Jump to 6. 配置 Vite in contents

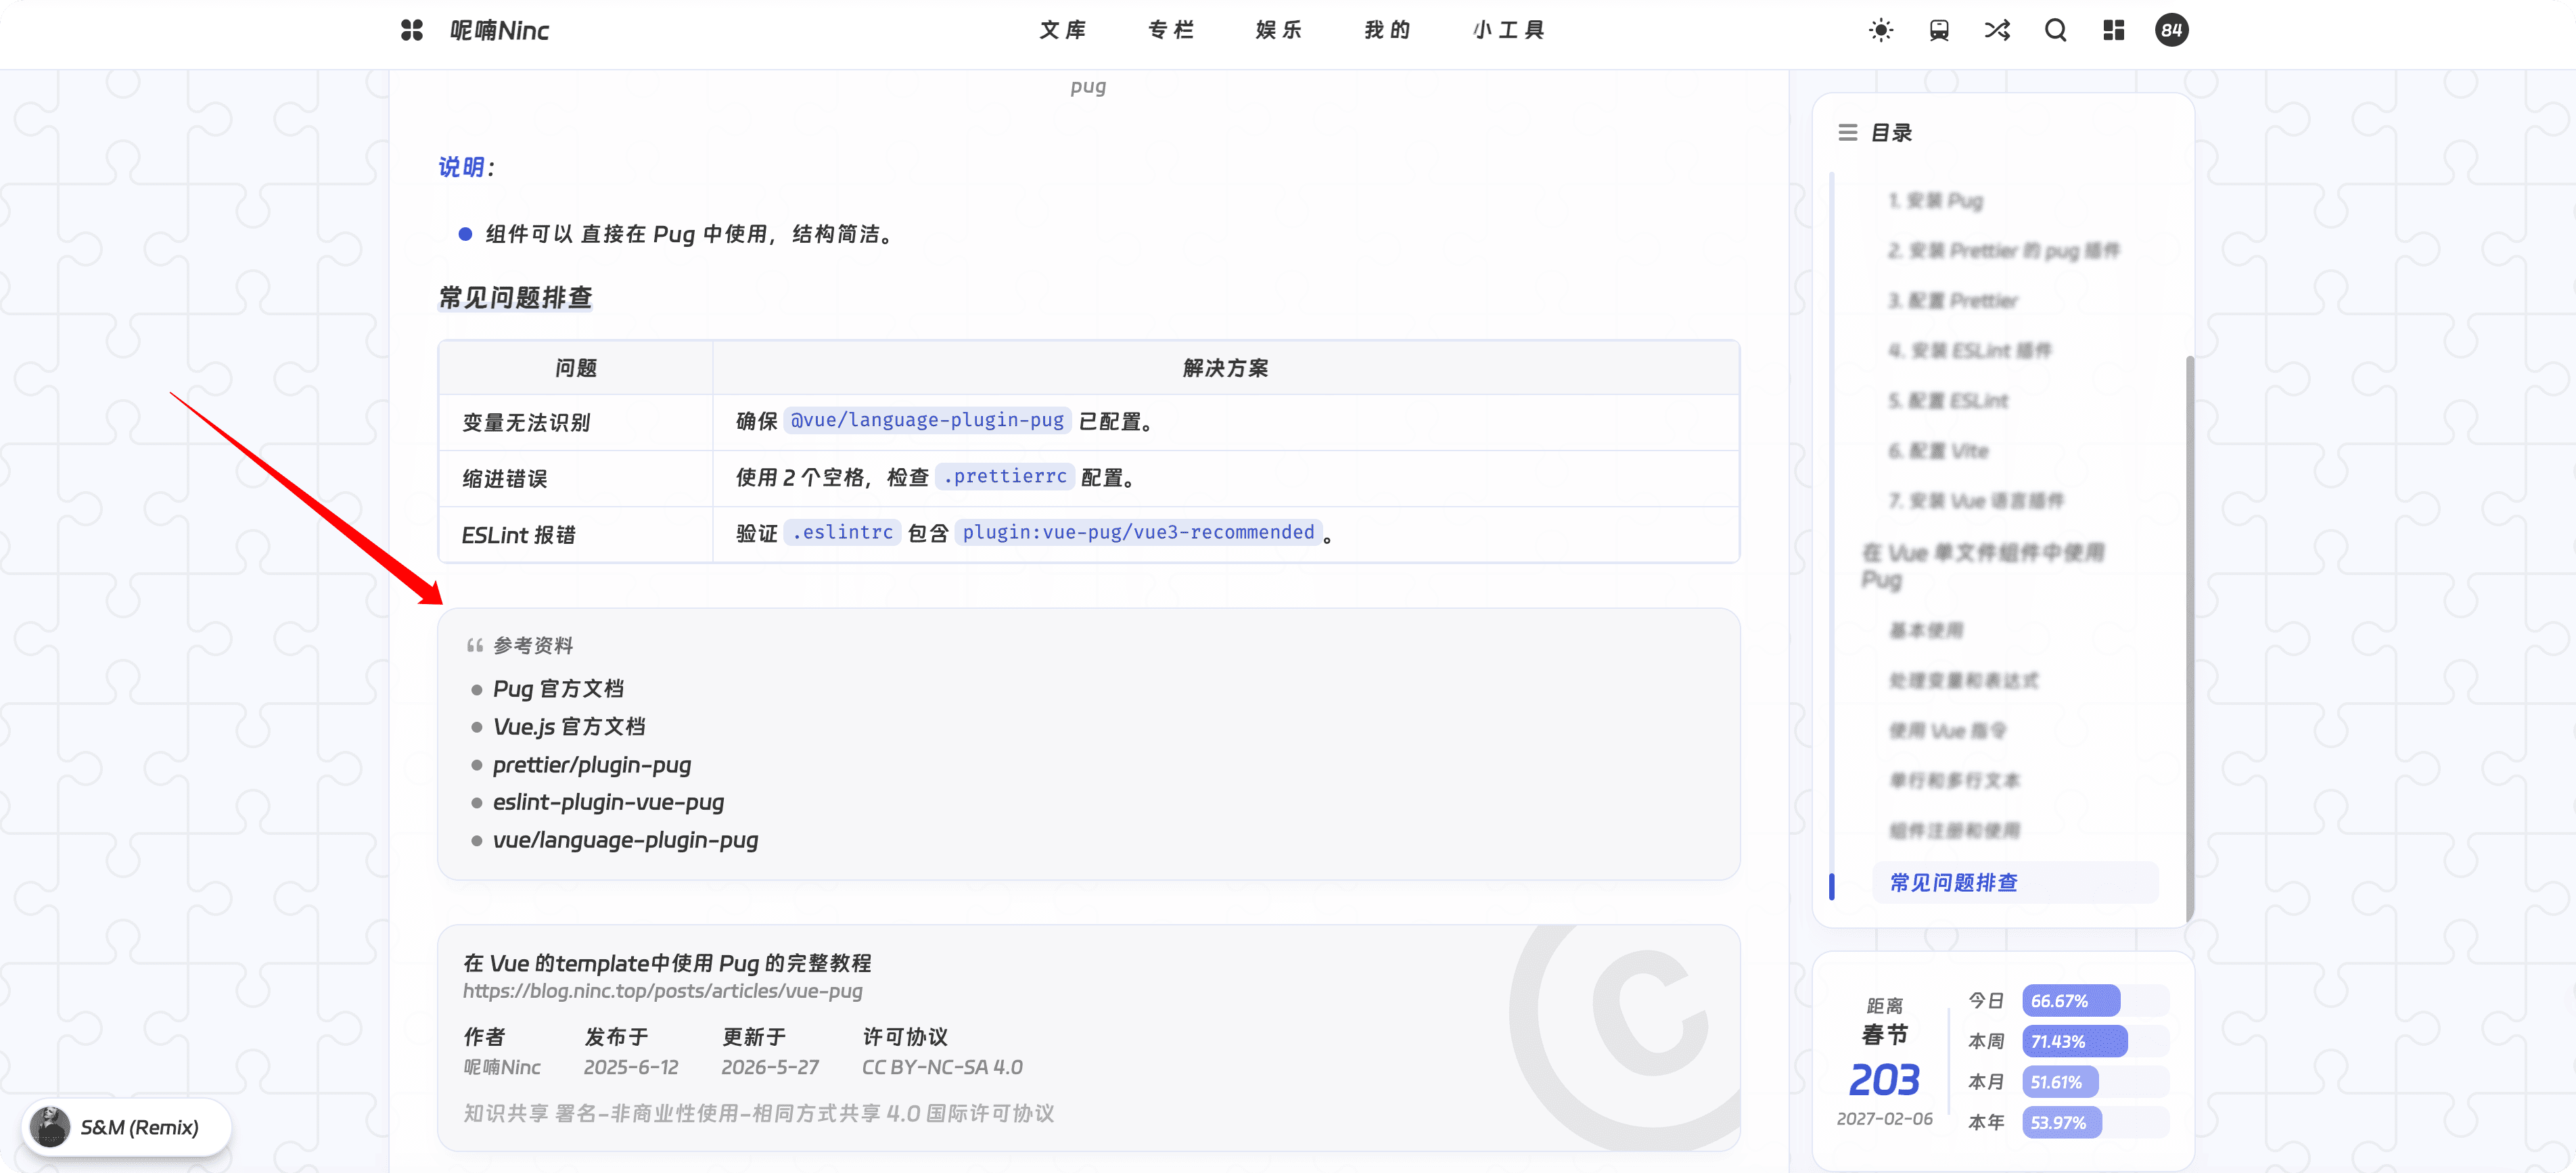pos(1938,450)
